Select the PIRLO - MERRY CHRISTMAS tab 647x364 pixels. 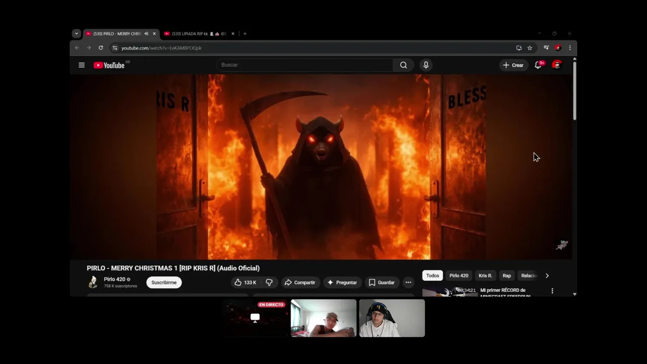(x=120, y=34)
